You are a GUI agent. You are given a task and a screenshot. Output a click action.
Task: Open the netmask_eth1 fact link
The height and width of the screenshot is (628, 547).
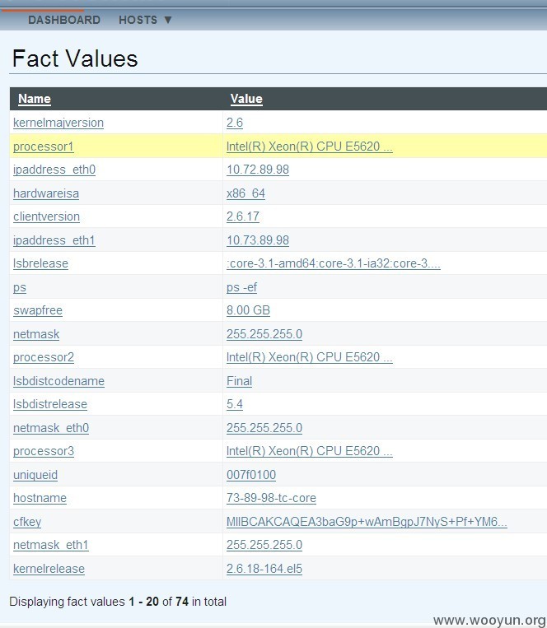pyautogui.click(x=51, y=545)
